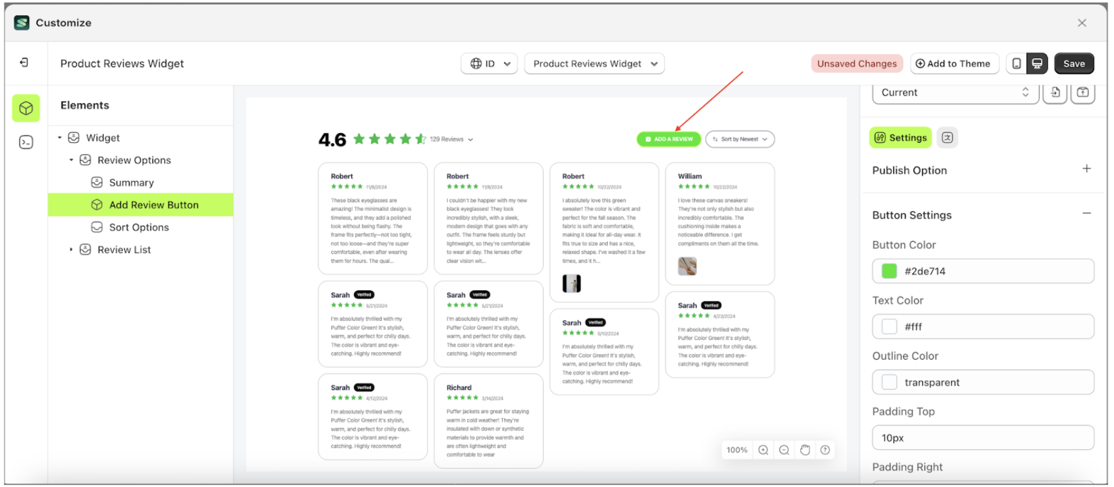
Task: Click the 4.6 rating score
Action: (x=332, y=139)
